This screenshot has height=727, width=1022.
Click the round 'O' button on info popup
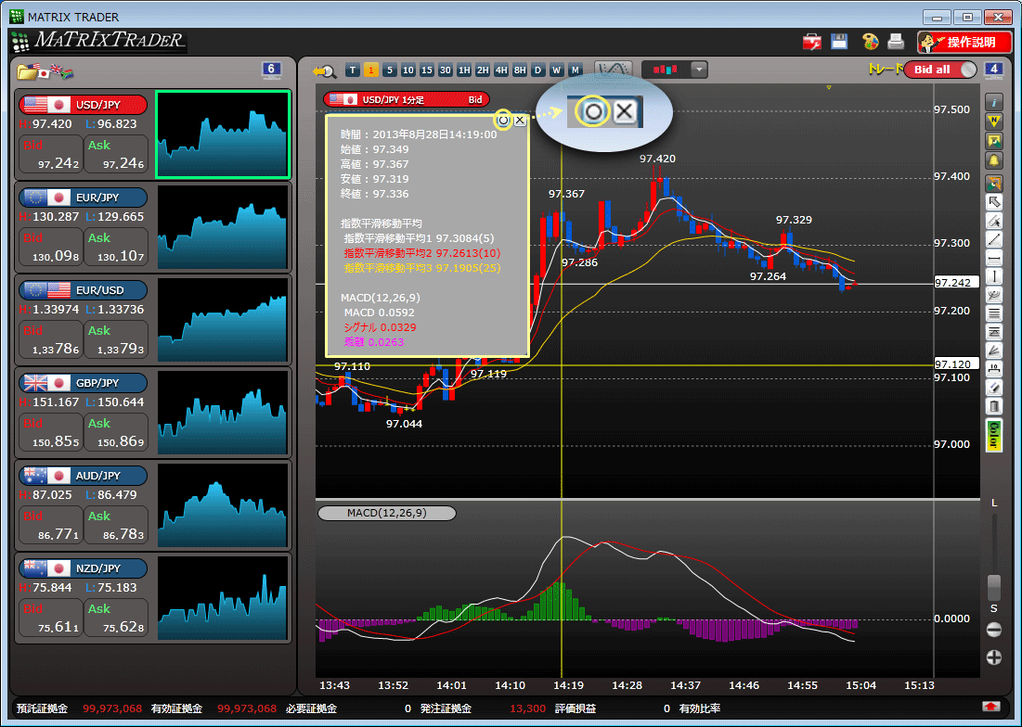click(x=503, y=121)
